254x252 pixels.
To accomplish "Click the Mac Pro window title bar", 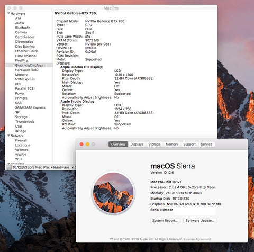I will coord(111,8).
